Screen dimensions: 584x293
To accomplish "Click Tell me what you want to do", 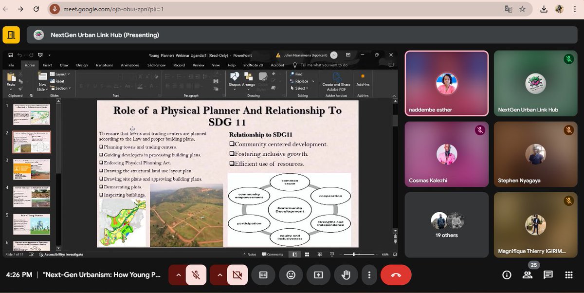I will [324, 65].
